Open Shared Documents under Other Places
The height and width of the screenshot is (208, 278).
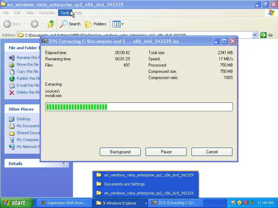(28, 133)
